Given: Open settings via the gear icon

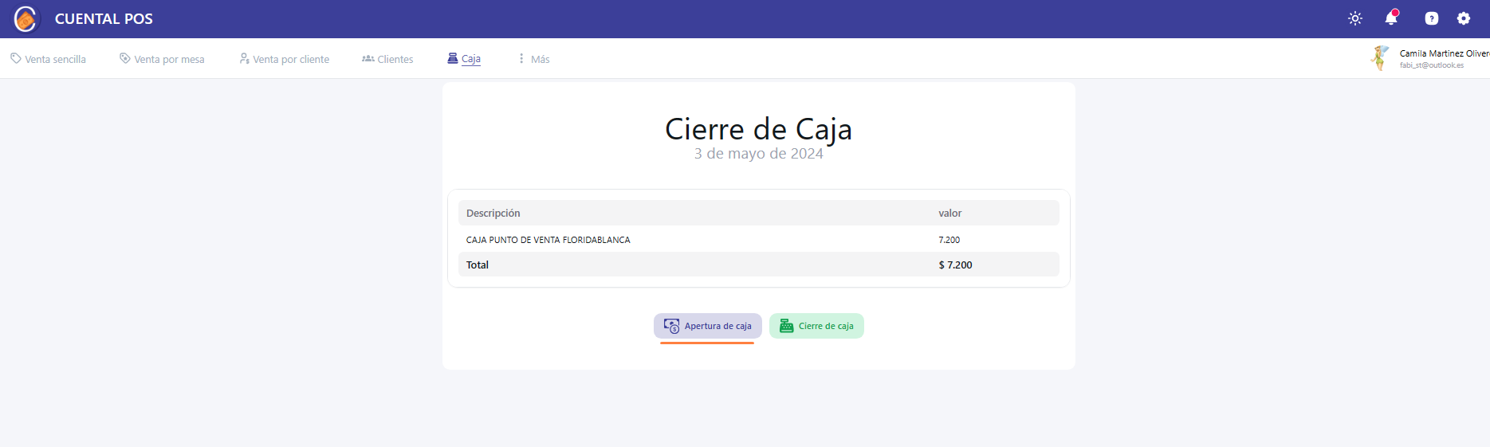Looking at the screenshot, I should (1463, 18).
